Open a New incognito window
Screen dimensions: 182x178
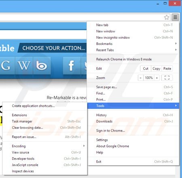tap(133, 38)
